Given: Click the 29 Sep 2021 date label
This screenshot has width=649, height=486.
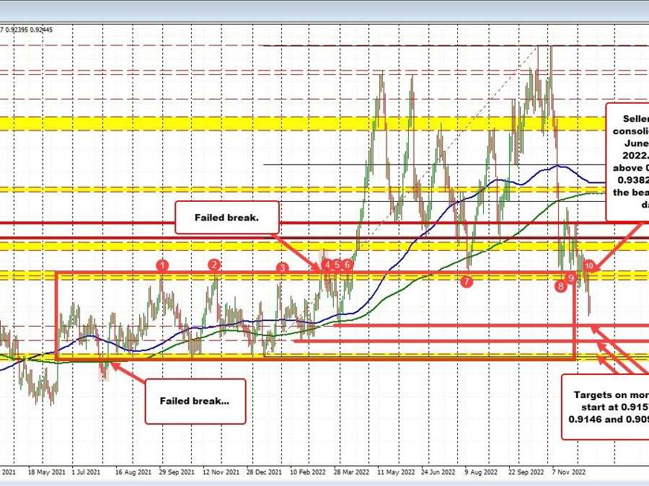Looking at the screenshot, I should click(176, 473).
